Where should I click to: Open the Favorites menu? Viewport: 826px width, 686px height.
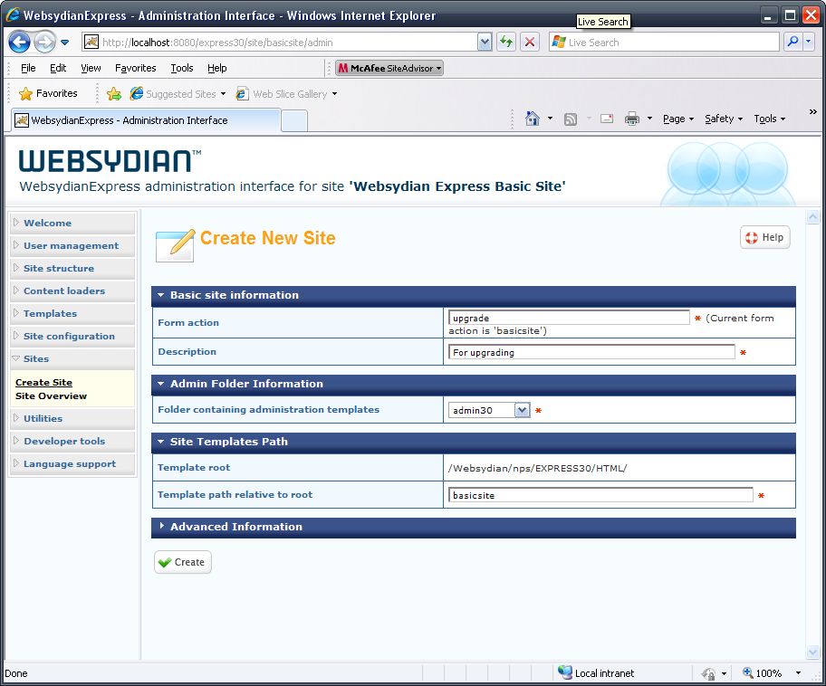pyautogui.click(x=135, y=68)
